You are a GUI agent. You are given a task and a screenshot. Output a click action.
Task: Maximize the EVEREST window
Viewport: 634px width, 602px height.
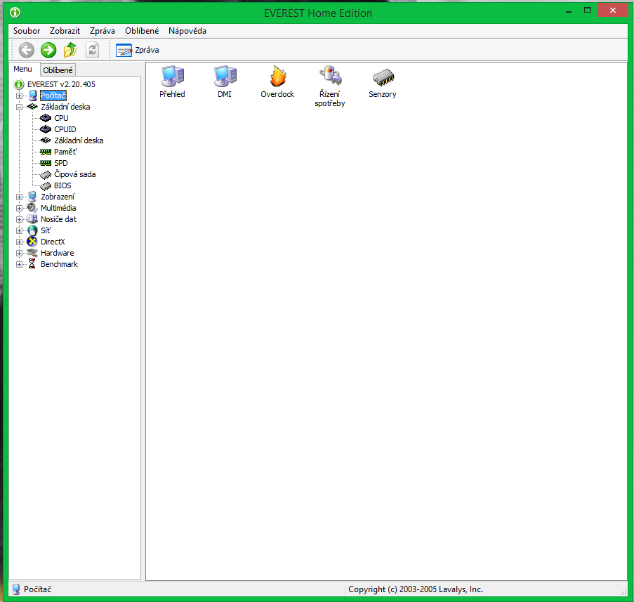[x=588, y=11]
